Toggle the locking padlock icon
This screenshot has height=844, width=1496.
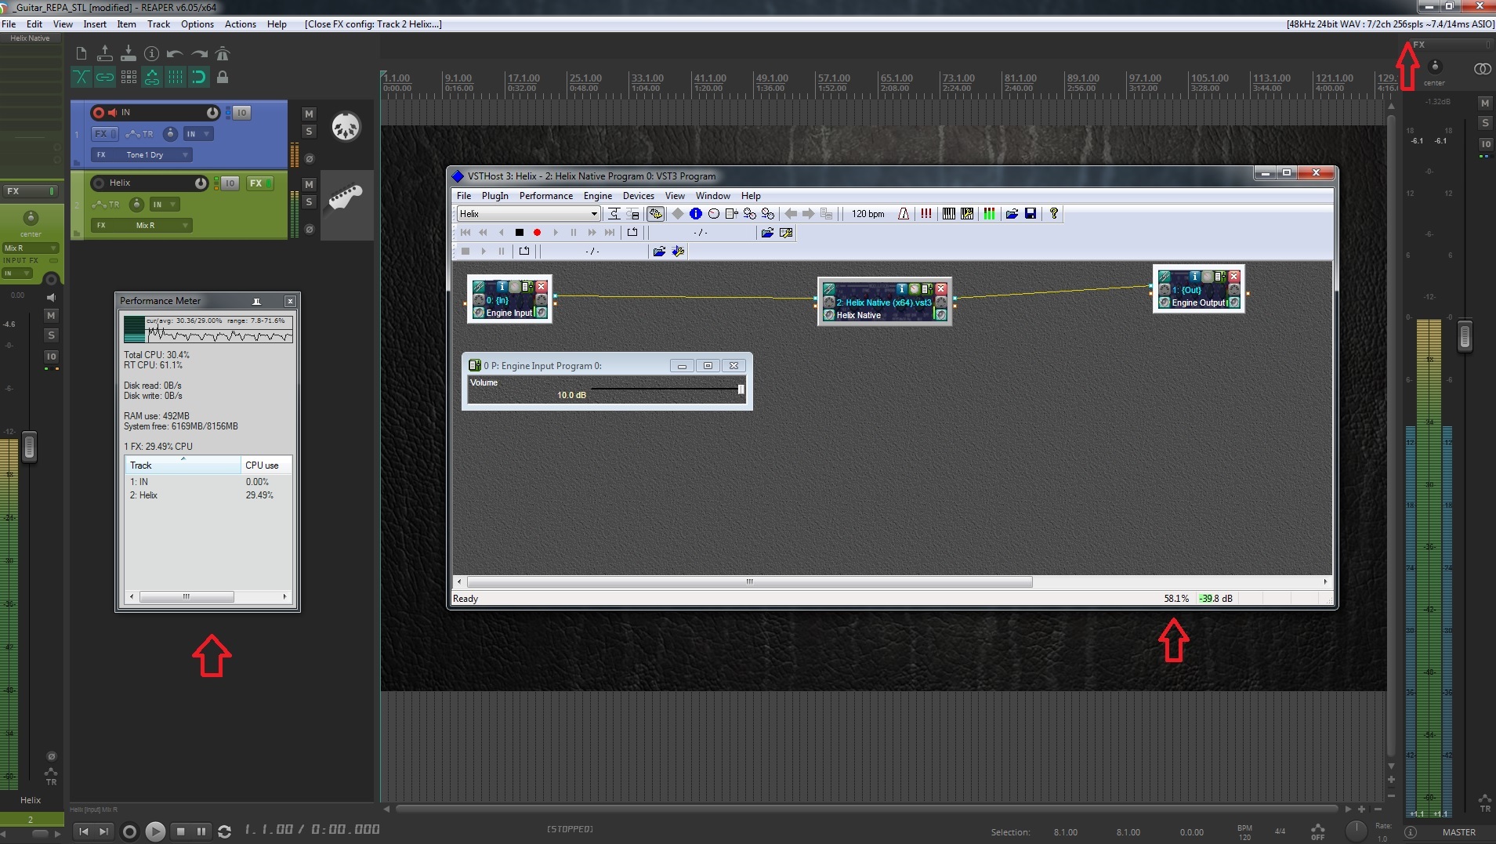point(223,77)
